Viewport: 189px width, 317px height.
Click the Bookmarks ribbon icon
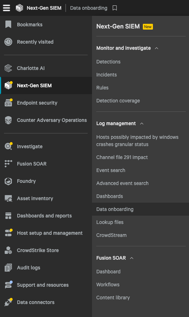pos(8,25)
